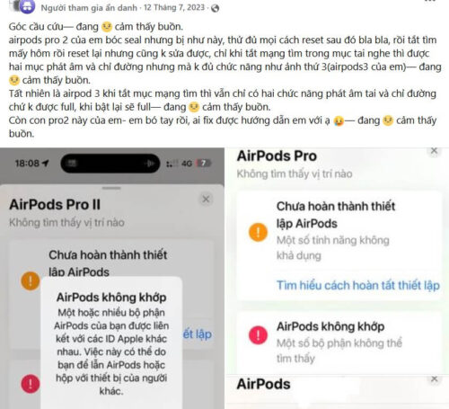Click the 12 Tháng 7, 2023 timestamp
The height and width of the screenshot is (409, 449).
coord(174,7)
